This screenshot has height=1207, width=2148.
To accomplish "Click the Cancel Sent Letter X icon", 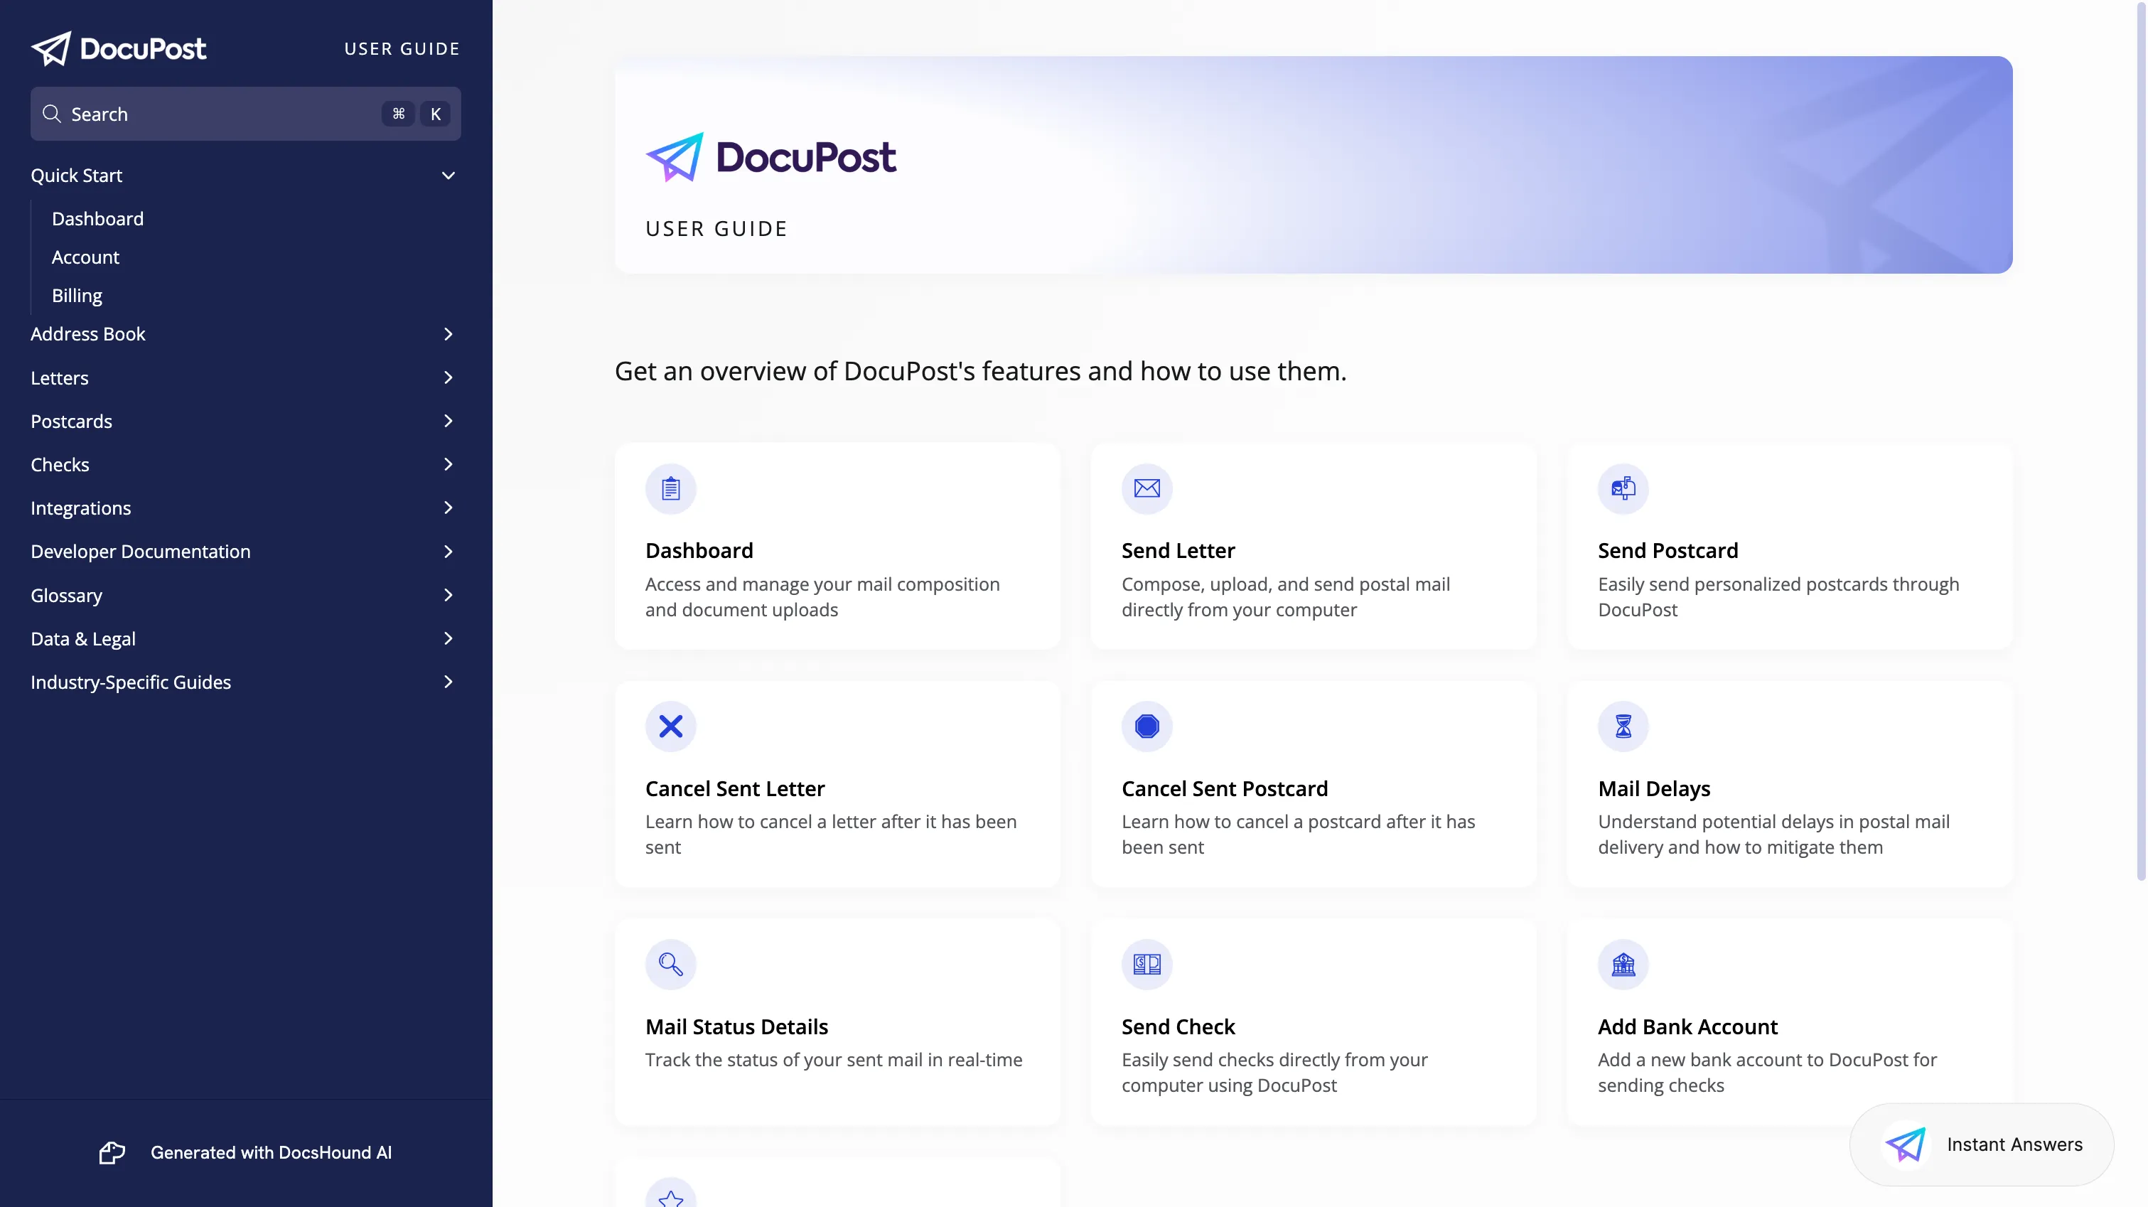I will (x=670, y=726).
